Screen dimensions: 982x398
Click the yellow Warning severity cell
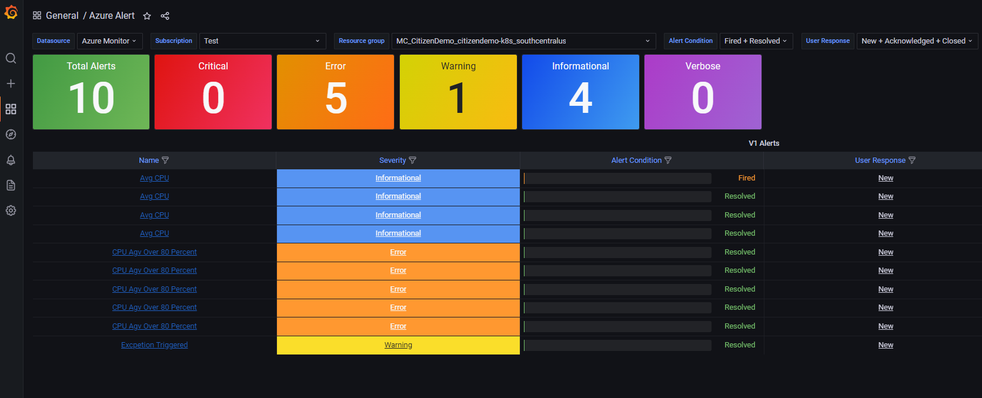[x=398, y=345]
